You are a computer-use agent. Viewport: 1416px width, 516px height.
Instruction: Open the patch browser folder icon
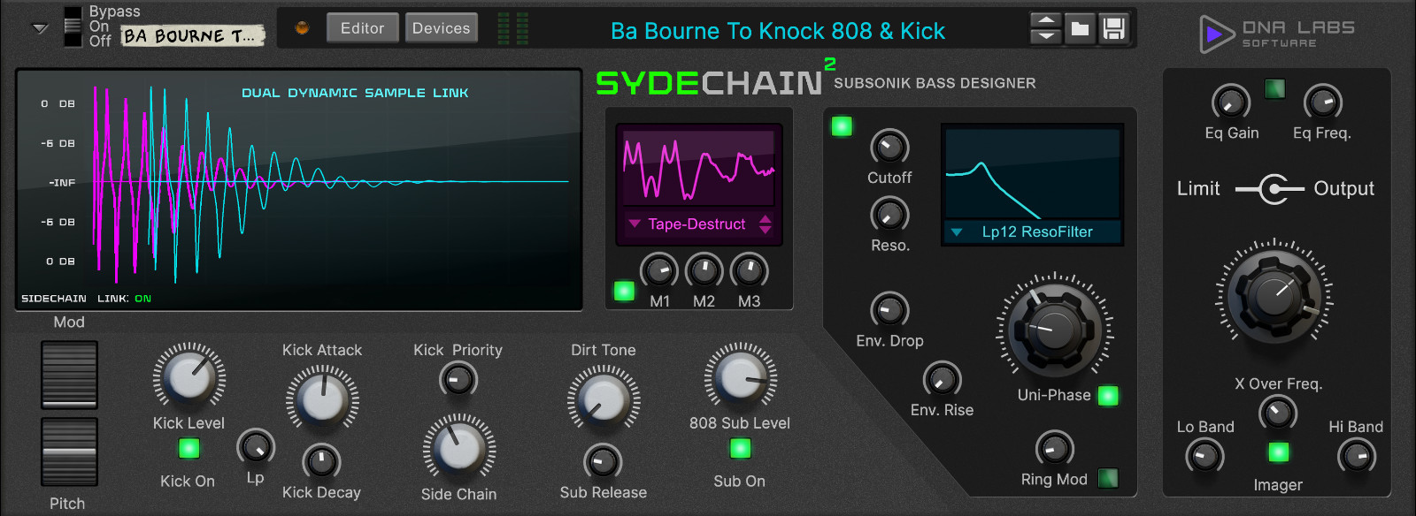pyautogui.click(x=1080, y=28)
